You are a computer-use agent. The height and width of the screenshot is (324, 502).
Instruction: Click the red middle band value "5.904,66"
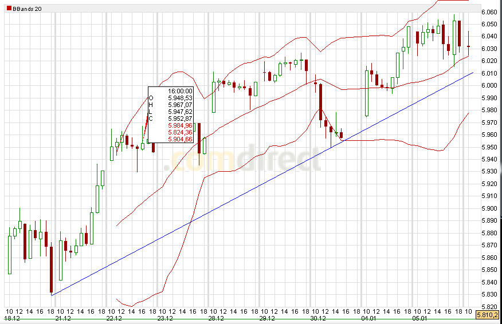click(x=181, y=140)
